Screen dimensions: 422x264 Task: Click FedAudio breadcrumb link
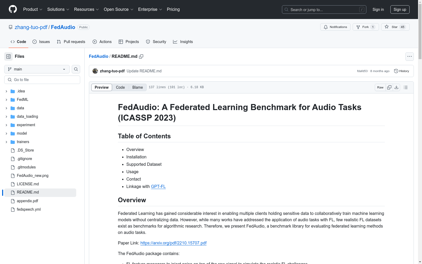click(x=99, y=56)
